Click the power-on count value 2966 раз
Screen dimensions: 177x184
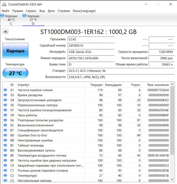click(x=162, y=58)
